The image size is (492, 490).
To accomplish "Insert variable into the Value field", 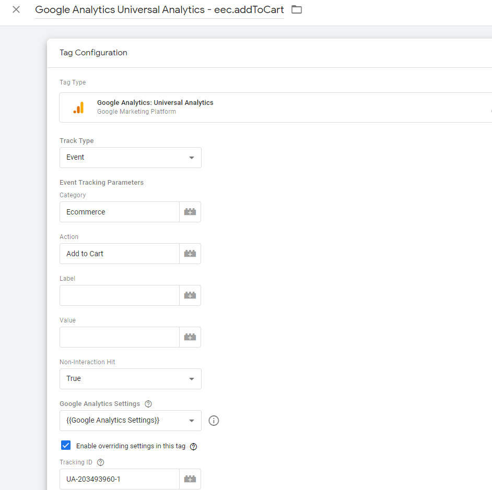I will (x=190, y=337).
